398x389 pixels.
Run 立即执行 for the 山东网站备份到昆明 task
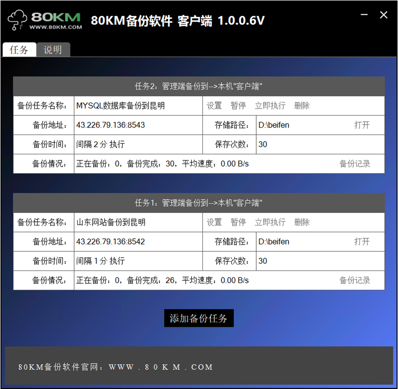pos(270,222)
